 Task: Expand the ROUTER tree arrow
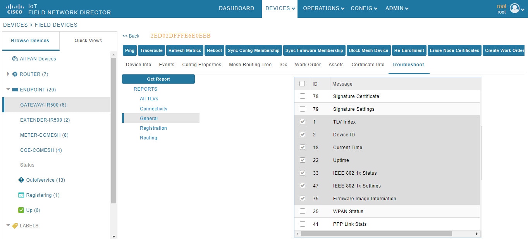point(8,74)
